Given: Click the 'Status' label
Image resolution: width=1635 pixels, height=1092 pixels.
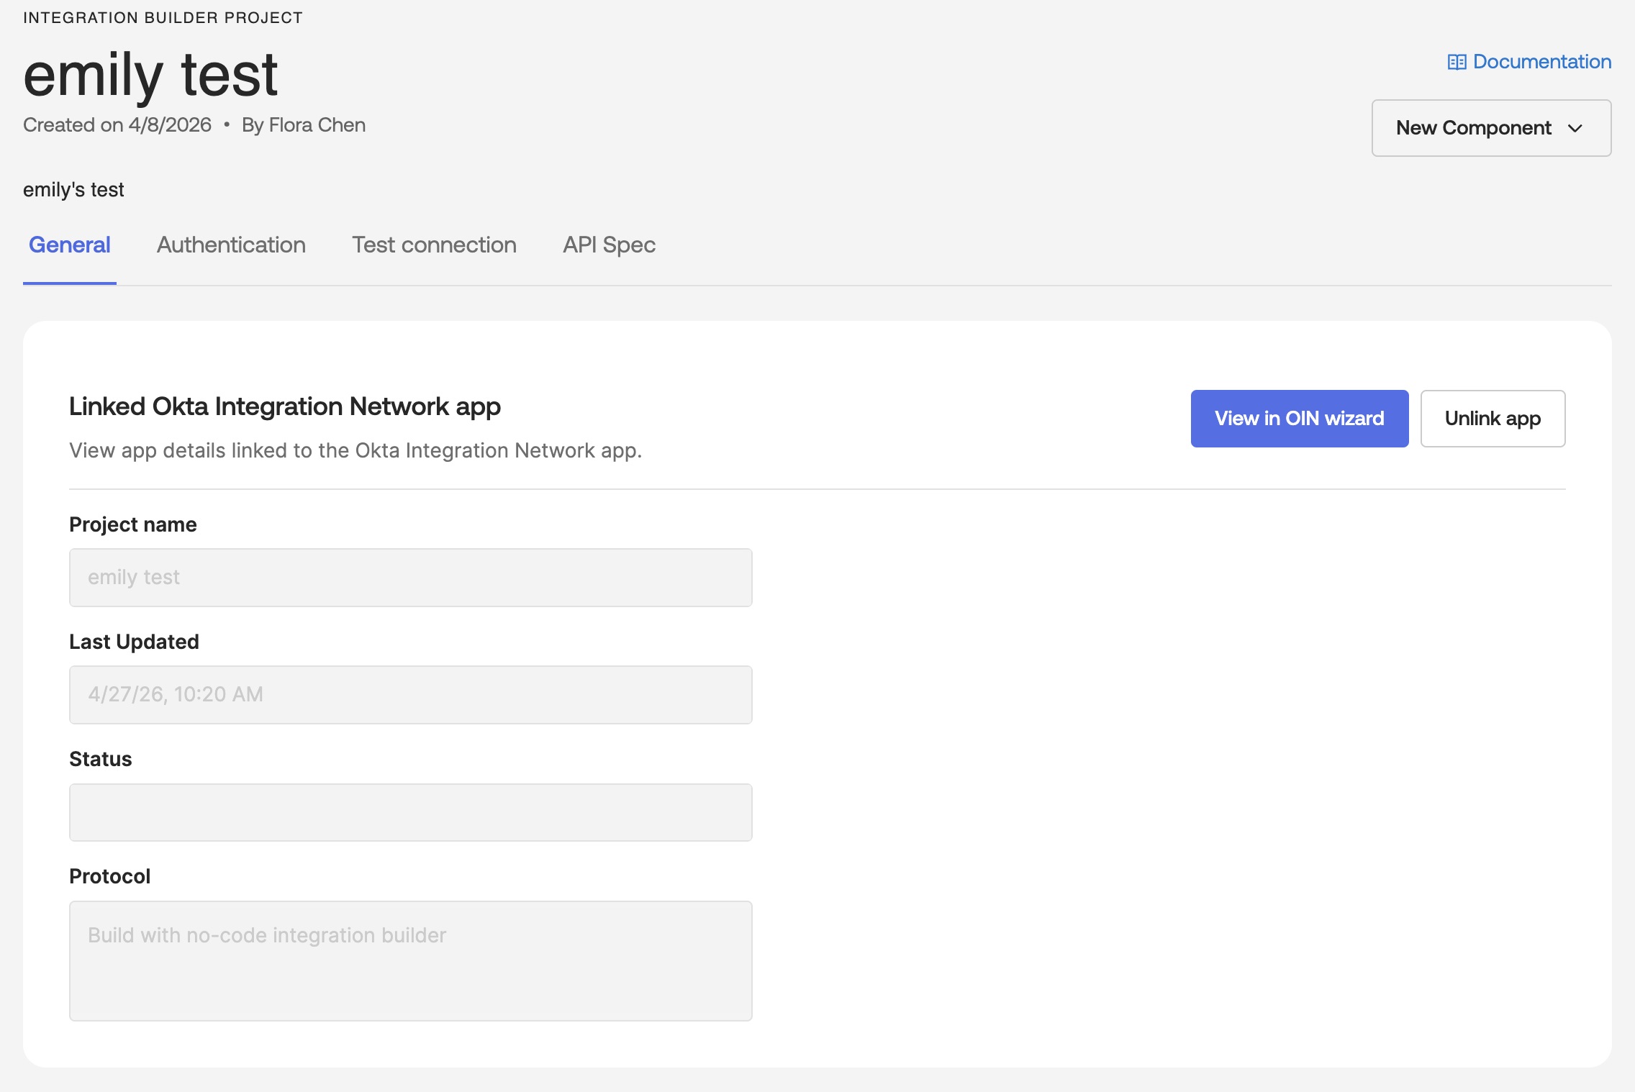Looking at the screenshot, I should click(101, 759).
